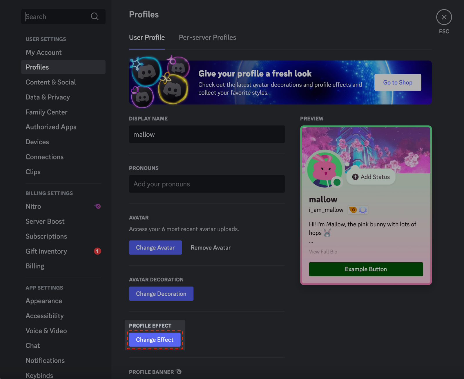Click the Change Avatar button
The image size is (464, 379).
(x=155, y=248)
